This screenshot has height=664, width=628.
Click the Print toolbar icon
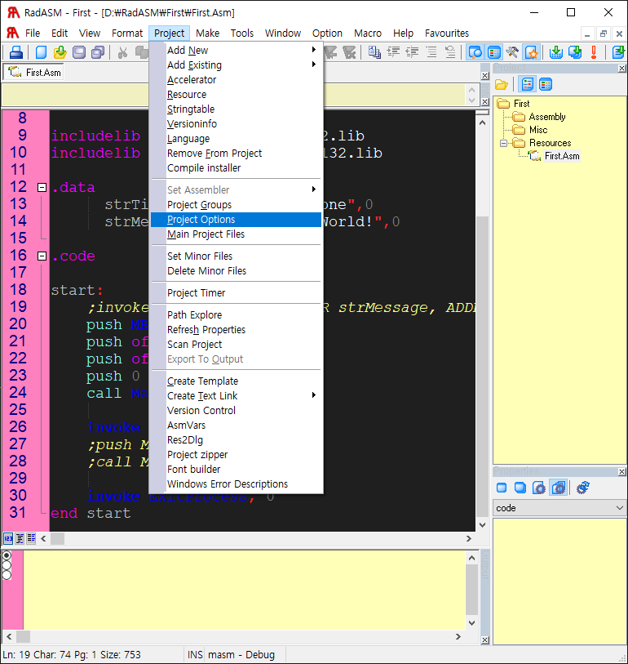16,52
